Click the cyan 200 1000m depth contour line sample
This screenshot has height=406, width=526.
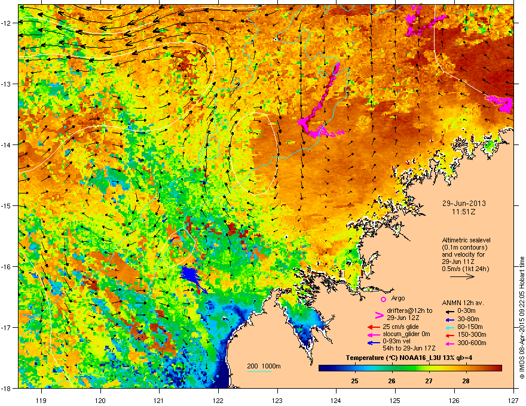pos(259,371)
